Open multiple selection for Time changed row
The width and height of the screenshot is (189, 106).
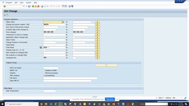coord(97,32)
